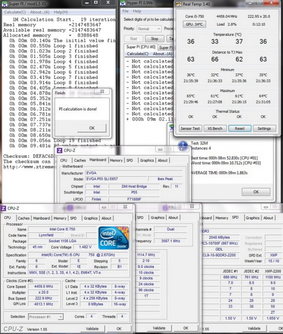Image resolution: width=283 pixels, height=334 pixels.
Task: Open Settings in Real Temp
Action: coord(264,128)
